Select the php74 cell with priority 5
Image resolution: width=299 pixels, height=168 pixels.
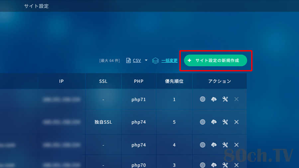(139, 122)
